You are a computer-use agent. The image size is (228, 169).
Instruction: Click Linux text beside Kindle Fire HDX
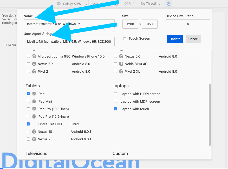point(75,124)
